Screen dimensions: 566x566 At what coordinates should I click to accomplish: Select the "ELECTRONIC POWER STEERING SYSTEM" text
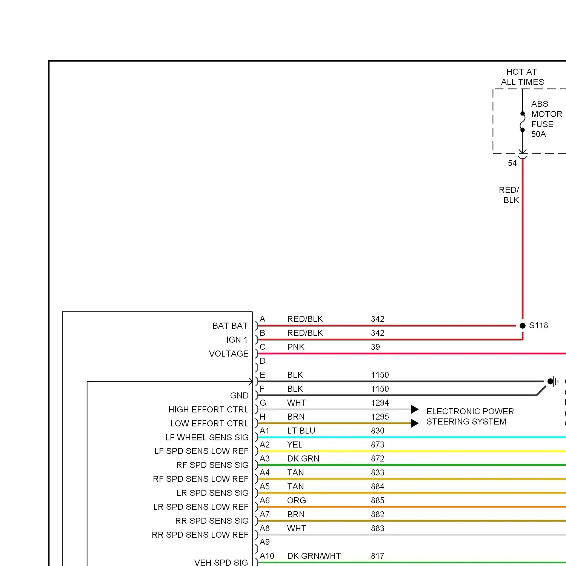point(470,417)
